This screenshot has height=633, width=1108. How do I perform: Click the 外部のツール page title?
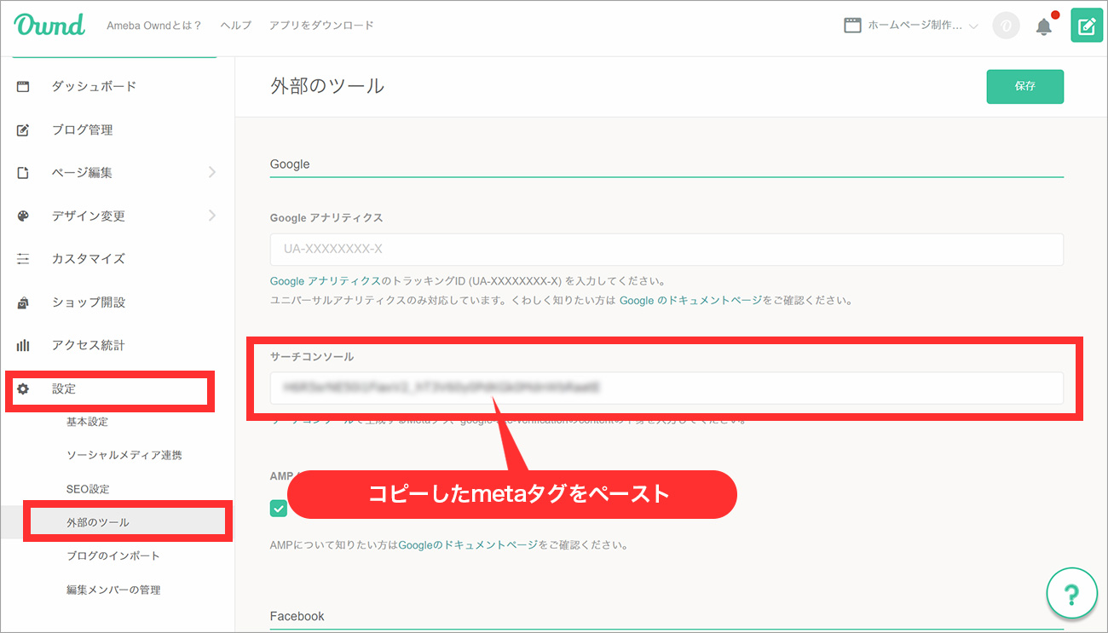(x=327, y=86)
